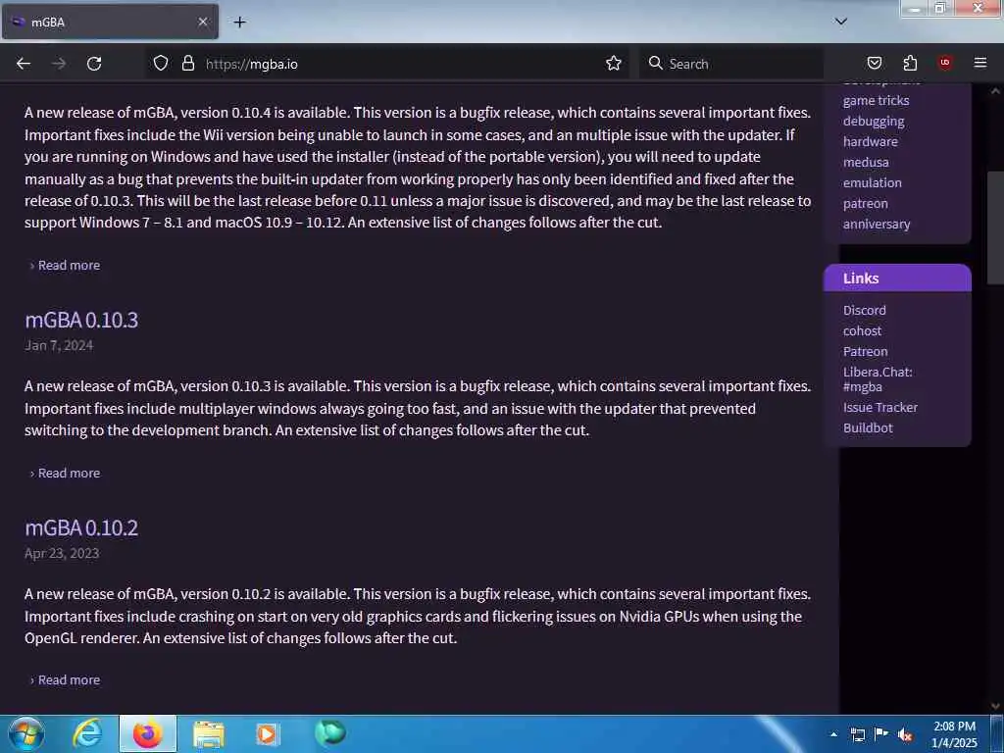
Task: Go back to the previous page
Action: 24,64
